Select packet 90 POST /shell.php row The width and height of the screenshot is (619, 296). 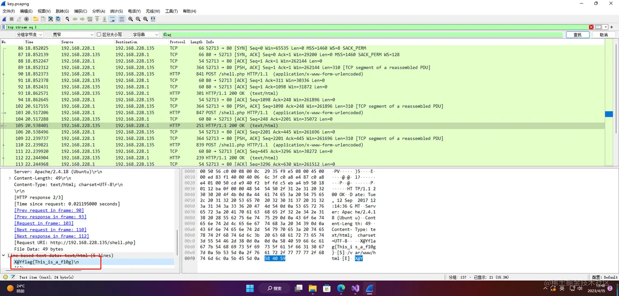point(303,74)
